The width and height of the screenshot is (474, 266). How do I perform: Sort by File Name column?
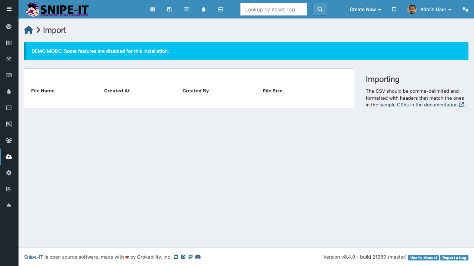43,91
